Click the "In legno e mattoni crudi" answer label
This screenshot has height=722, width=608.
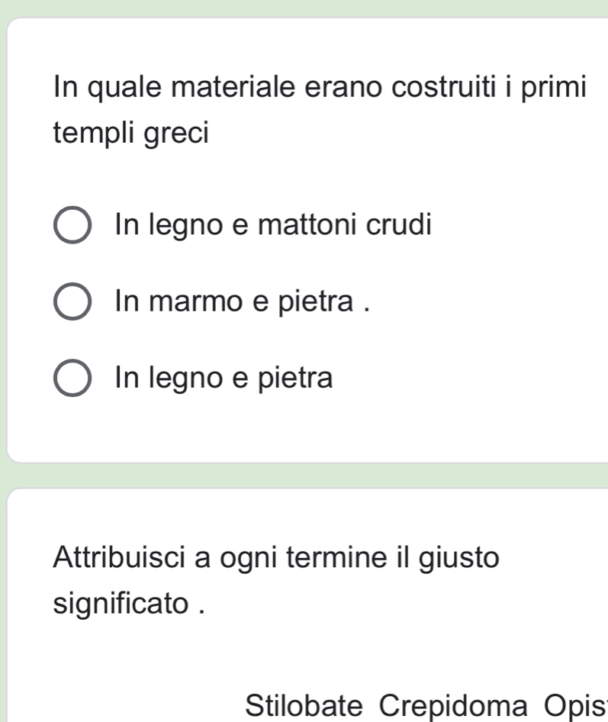tap(272, 225)
